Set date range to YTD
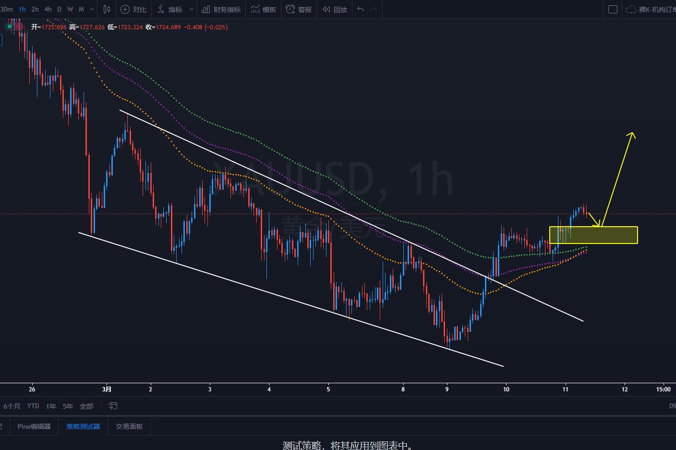 33,406
